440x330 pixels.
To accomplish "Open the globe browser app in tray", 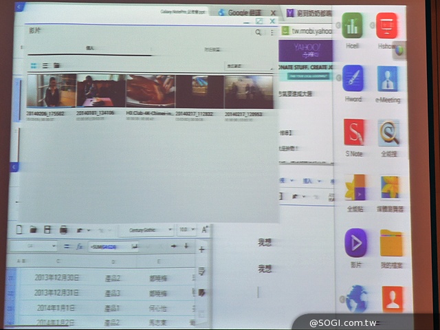I will pos(357,299).
